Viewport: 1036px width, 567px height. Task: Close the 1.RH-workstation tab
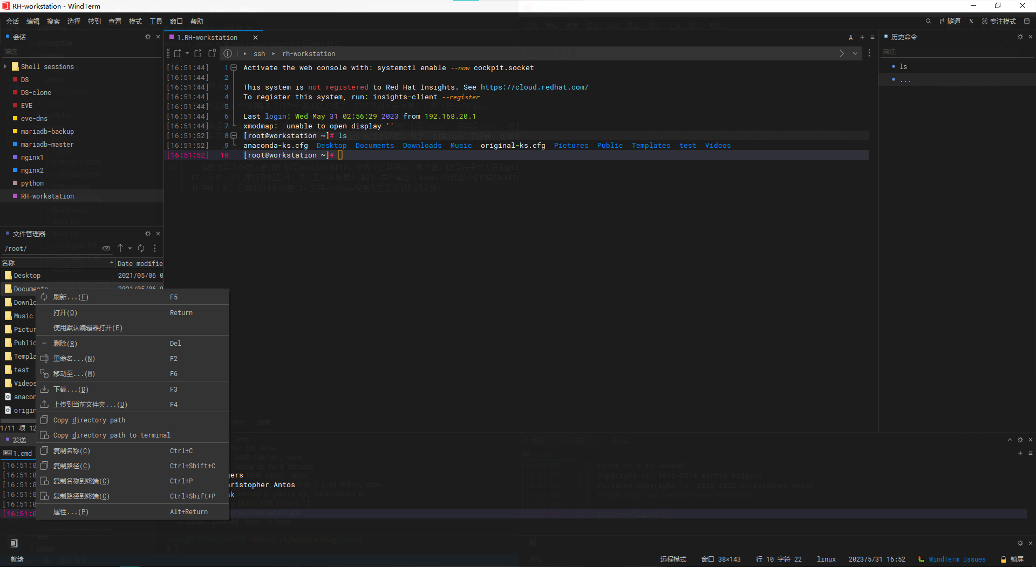click(x=256, y=37)
